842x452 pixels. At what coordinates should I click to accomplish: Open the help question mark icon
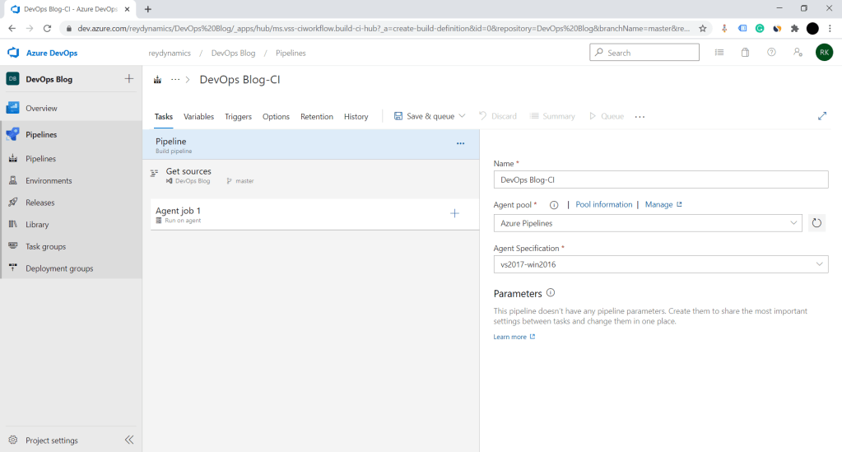[771, 53]
